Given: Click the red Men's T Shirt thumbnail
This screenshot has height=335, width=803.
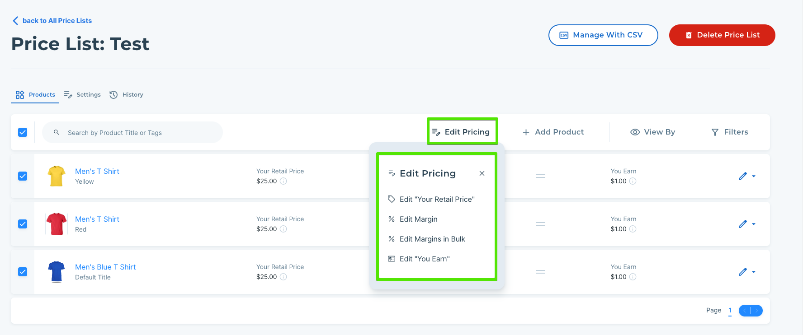Looking at the screenshot, I should point(57,224).
